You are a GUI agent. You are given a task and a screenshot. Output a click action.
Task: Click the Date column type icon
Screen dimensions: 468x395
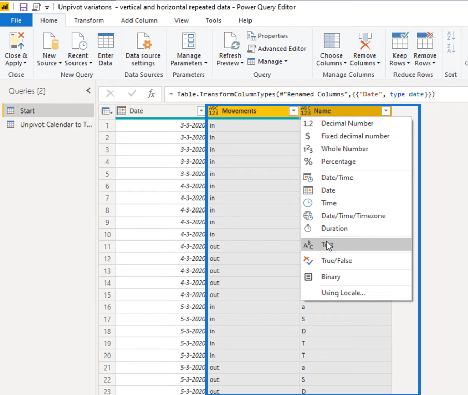(122, 111)
